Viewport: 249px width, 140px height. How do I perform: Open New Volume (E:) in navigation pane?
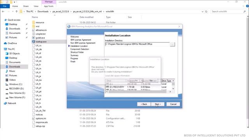pos(17,93)
